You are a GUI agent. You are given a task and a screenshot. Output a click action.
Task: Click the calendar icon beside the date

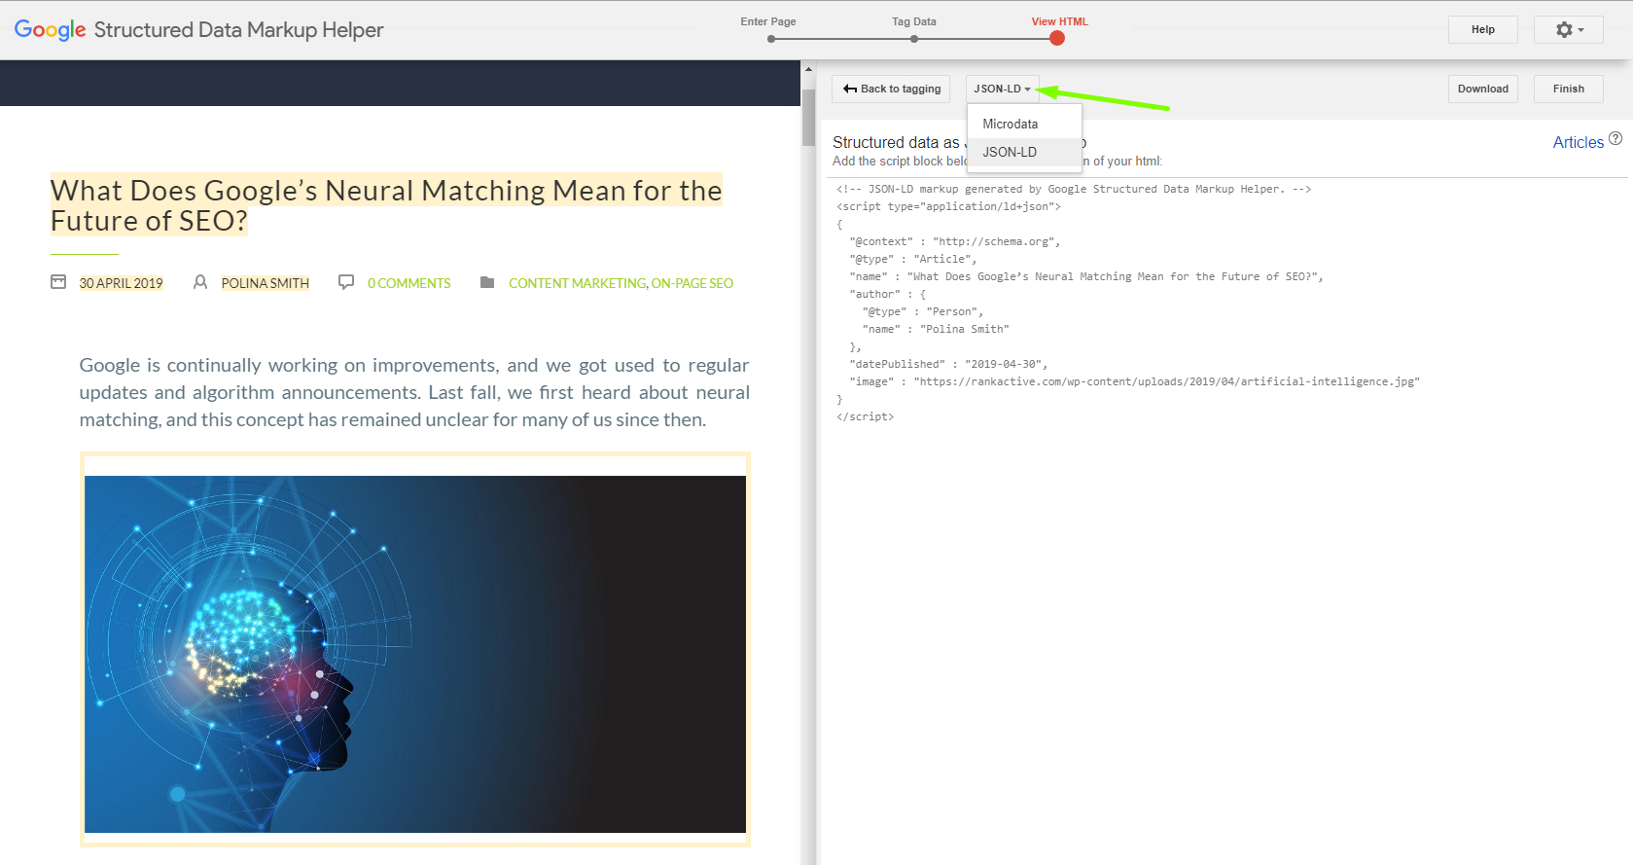[x=58, y=282]
